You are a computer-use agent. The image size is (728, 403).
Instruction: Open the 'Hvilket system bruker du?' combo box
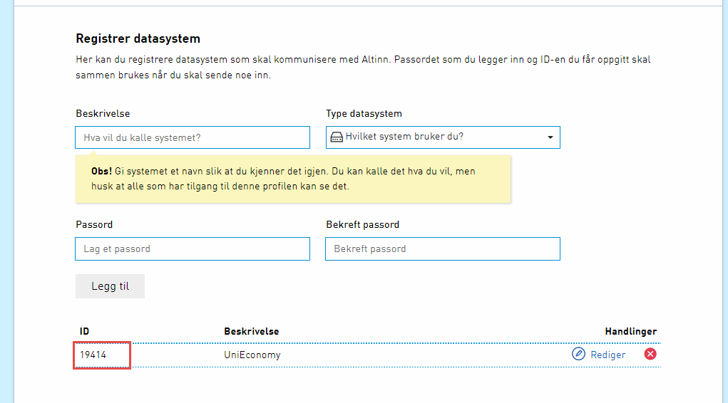[x=442, y=137]
